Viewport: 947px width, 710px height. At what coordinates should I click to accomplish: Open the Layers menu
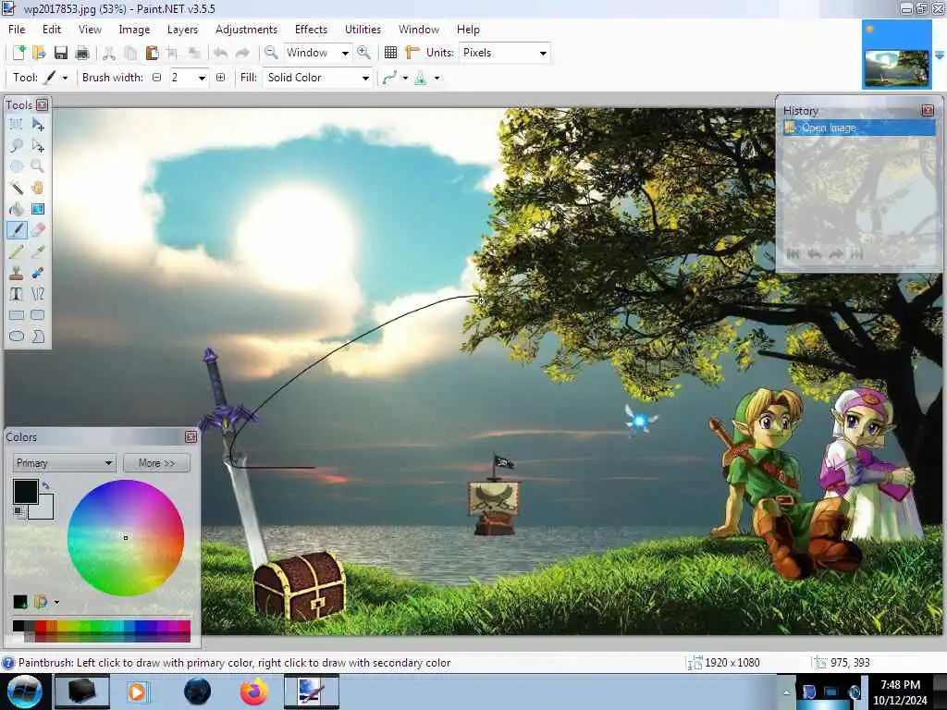coord(182,29)
